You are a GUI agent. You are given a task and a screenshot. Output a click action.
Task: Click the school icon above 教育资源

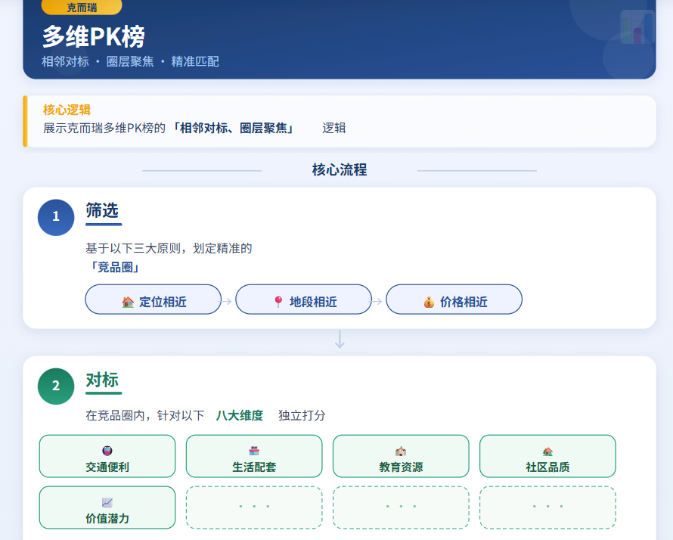(401, 451)
